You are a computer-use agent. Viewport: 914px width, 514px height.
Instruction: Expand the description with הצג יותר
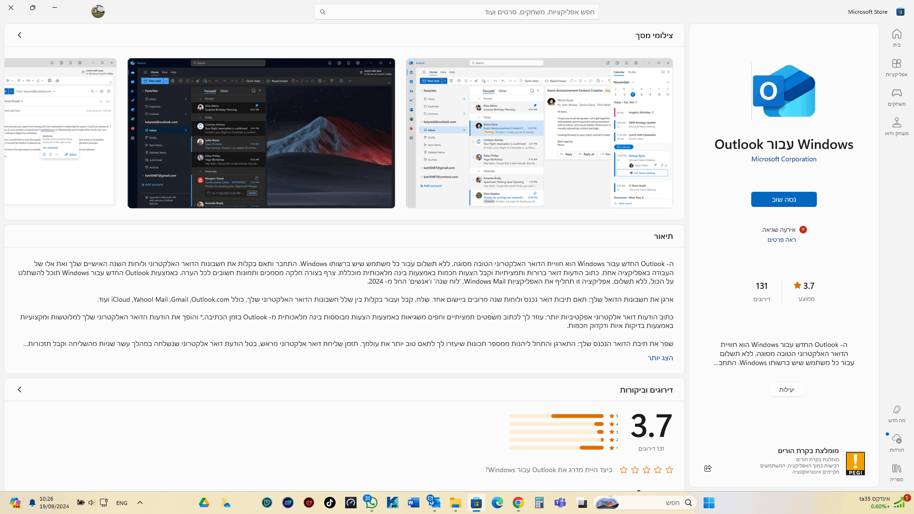(660, 358)
